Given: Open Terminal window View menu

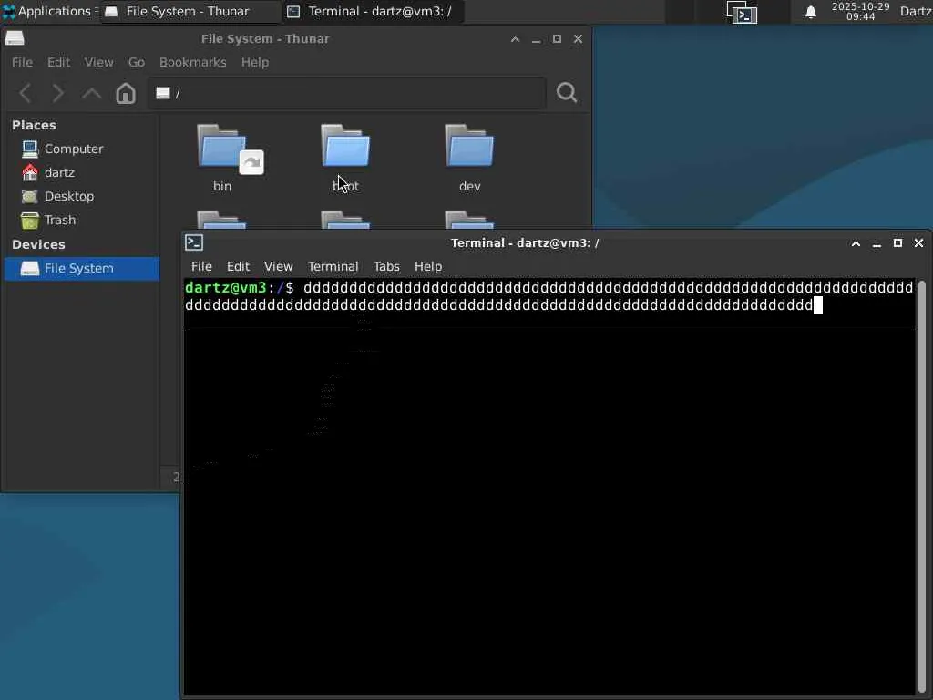Looking at the screenshot, I should tap(278, 266).
